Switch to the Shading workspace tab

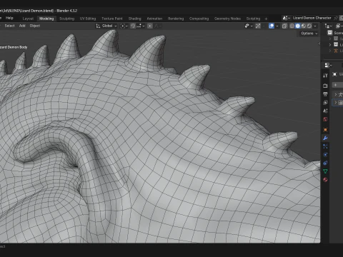135,19
